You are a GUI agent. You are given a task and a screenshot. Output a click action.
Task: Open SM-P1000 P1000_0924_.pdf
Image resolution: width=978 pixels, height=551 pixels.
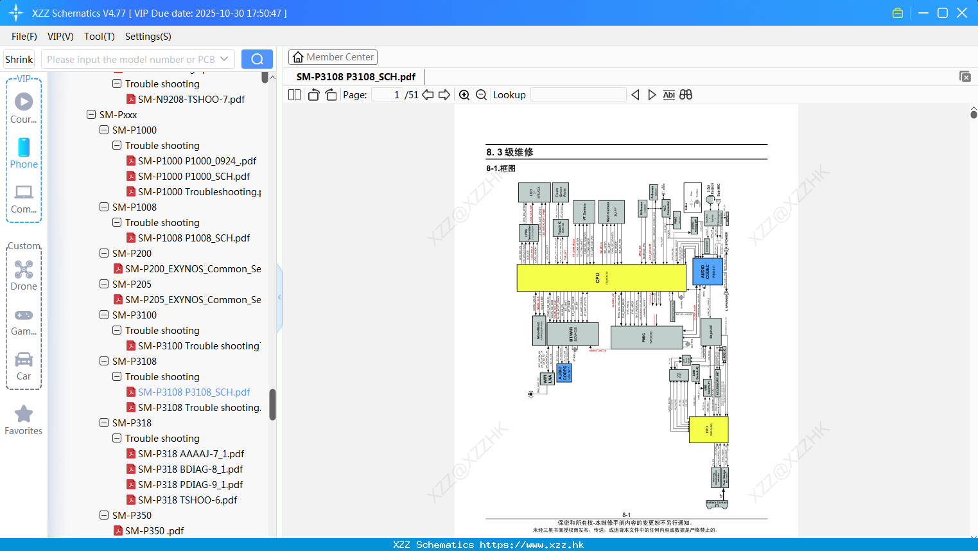[196, 161]
